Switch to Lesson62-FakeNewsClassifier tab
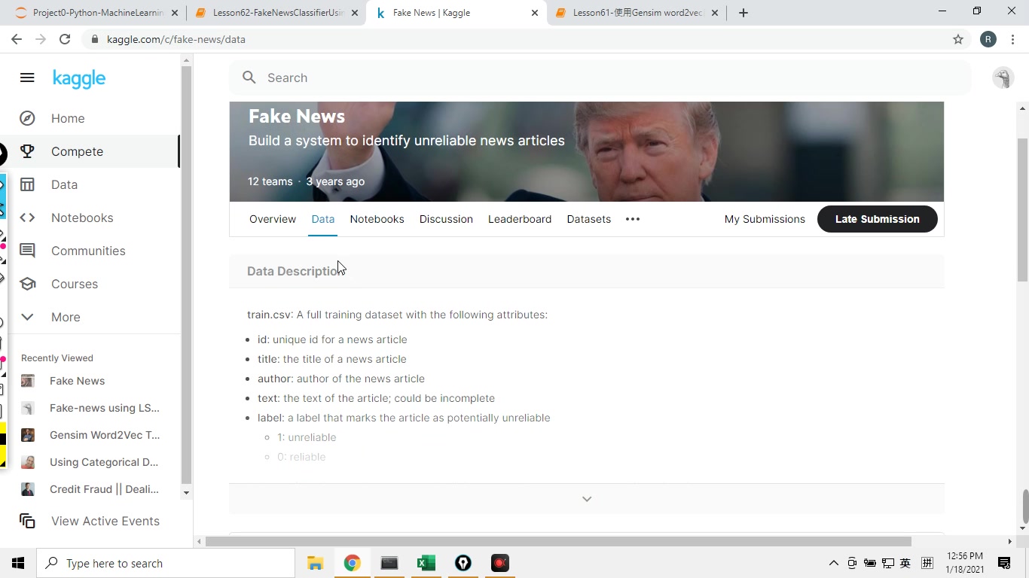1029x578 pixels. (277, 13)
